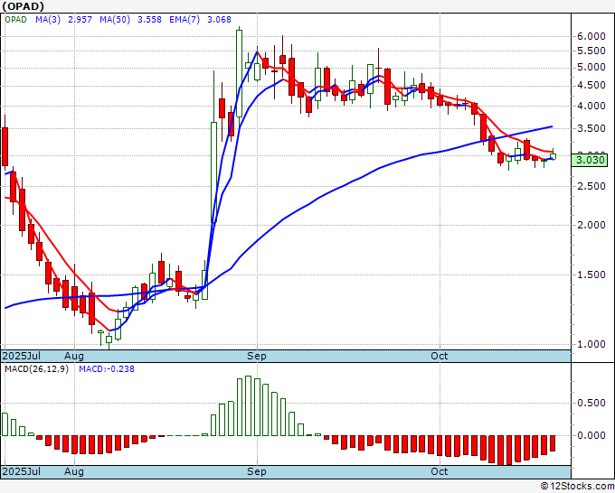This screenshot has height=493, width=615.
Task: Click the tallest green candlestick near 6.000
Action: coord(239,73)
